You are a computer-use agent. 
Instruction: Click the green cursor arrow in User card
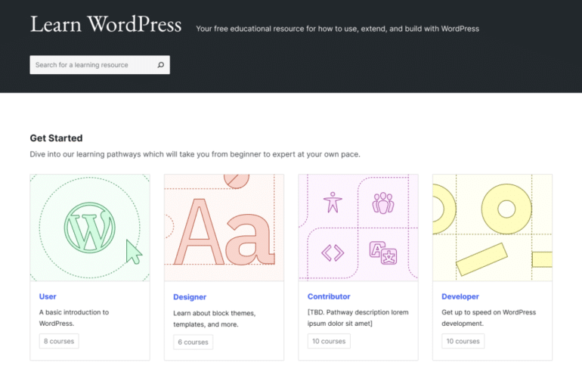coord(134,252)
